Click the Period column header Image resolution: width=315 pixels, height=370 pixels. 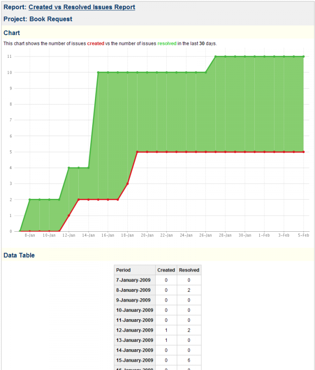[x=124, y=270]
